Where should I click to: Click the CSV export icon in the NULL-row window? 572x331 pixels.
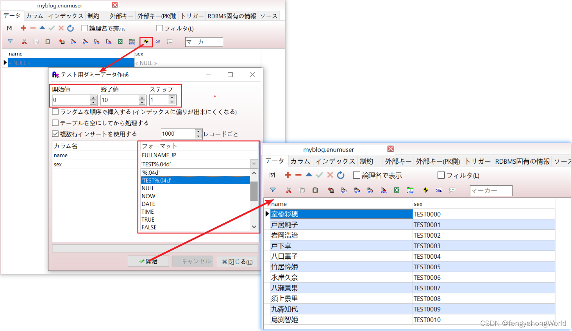73,41
